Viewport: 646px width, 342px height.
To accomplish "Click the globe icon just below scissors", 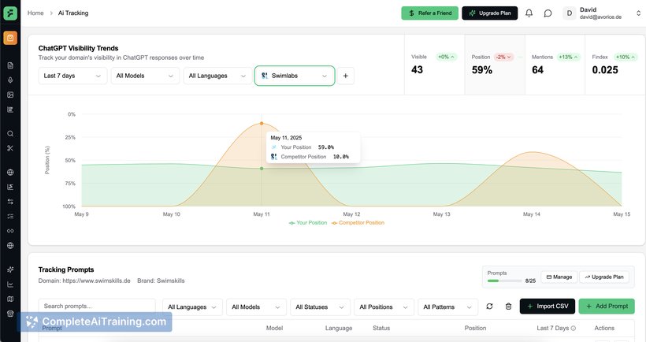I will click(x=10, y=173).
